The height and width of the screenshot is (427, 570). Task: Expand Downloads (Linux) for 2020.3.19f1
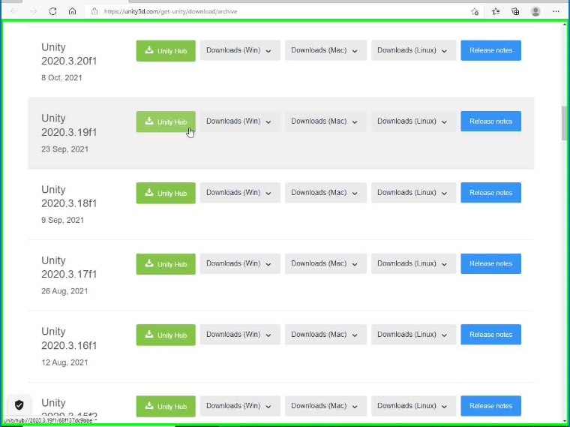(413, 121)
